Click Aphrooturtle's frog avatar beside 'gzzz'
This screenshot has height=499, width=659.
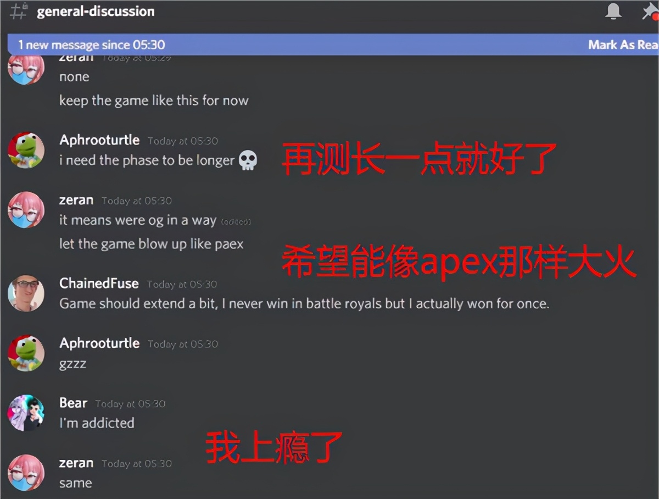26,353
